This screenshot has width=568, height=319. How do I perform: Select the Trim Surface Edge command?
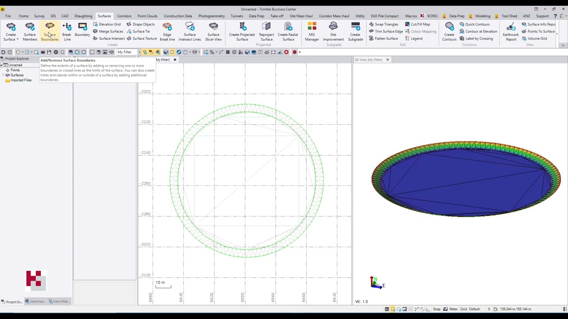[x=386, y=31]
